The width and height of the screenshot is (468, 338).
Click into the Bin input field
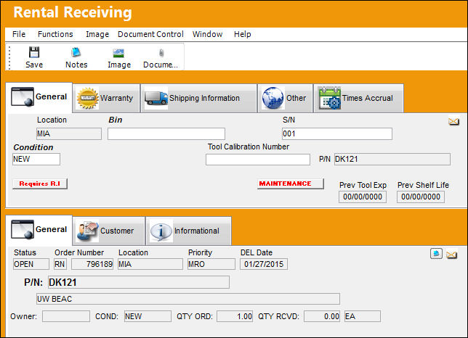pos(166,133)
